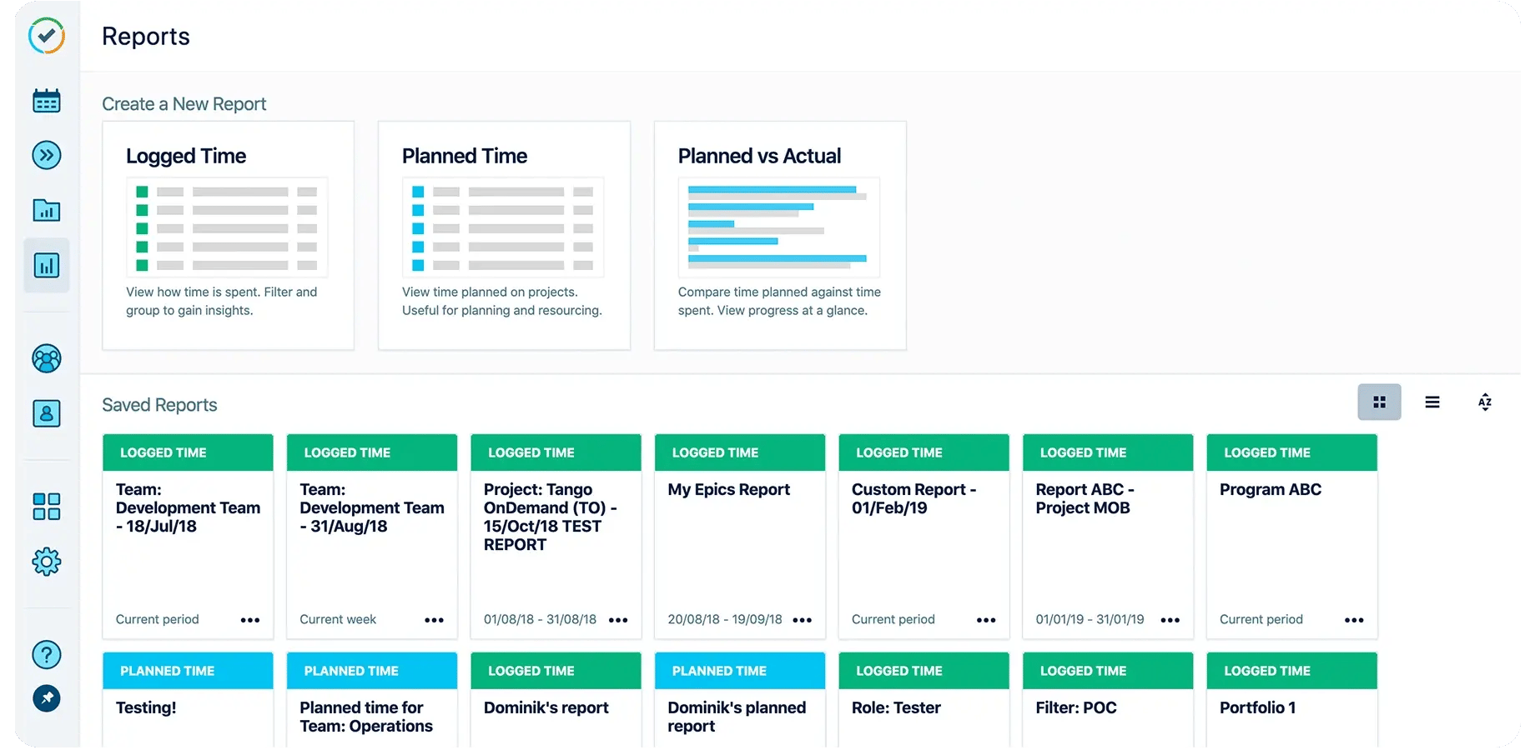Image resolution: width=1535 pixels, height=750 pixels.
Task: Create a new Planned vs Actual report
Action: click(779, 235)
